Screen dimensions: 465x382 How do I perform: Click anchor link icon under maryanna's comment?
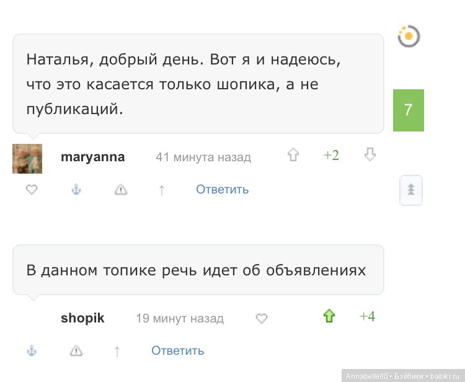(x=76, y=190)
